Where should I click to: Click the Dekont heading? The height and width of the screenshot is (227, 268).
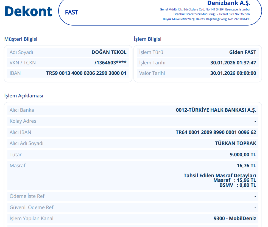point(29,12)
